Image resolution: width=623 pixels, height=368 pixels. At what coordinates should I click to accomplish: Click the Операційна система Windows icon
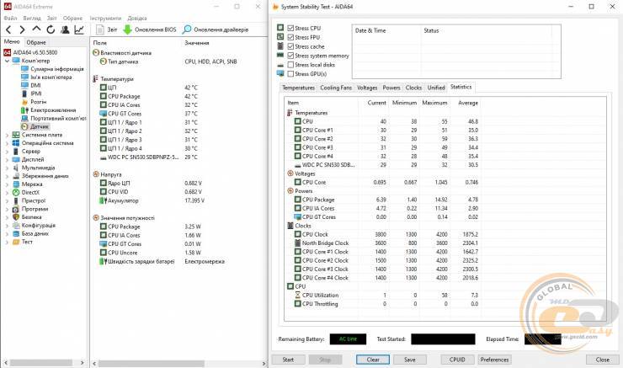[x=16, y=143]
